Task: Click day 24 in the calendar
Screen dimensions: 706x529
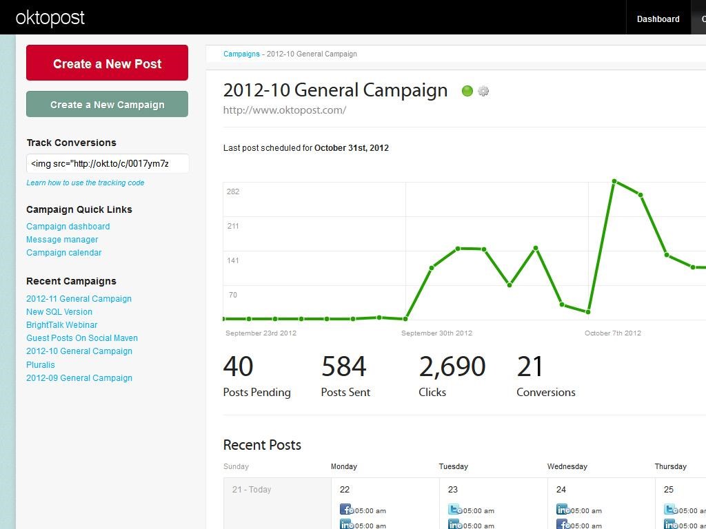Action: tap(561, 490)
